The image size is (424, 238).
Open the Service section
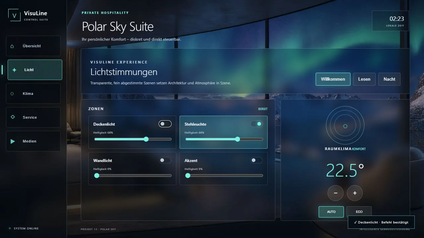33,117
